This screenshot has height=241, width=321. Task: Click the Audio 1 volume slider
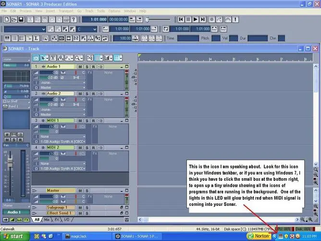49,73
